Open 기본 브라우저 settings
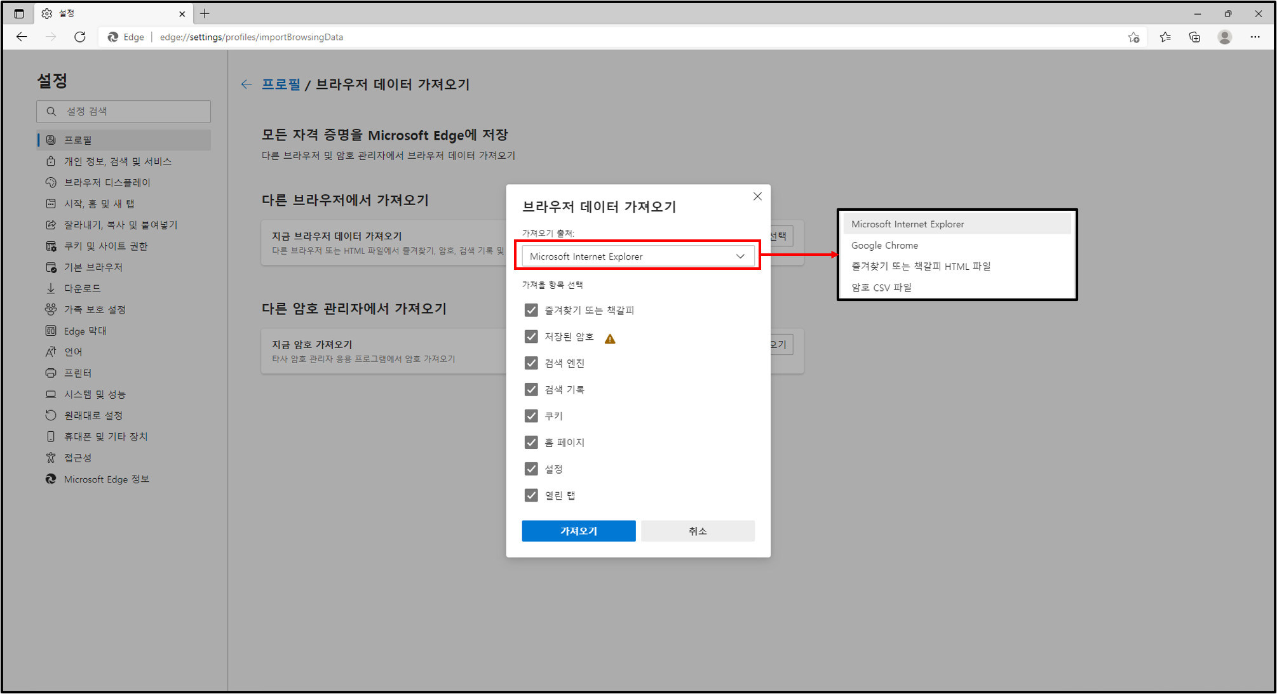1277x694 pixels. tap(124, 267)
